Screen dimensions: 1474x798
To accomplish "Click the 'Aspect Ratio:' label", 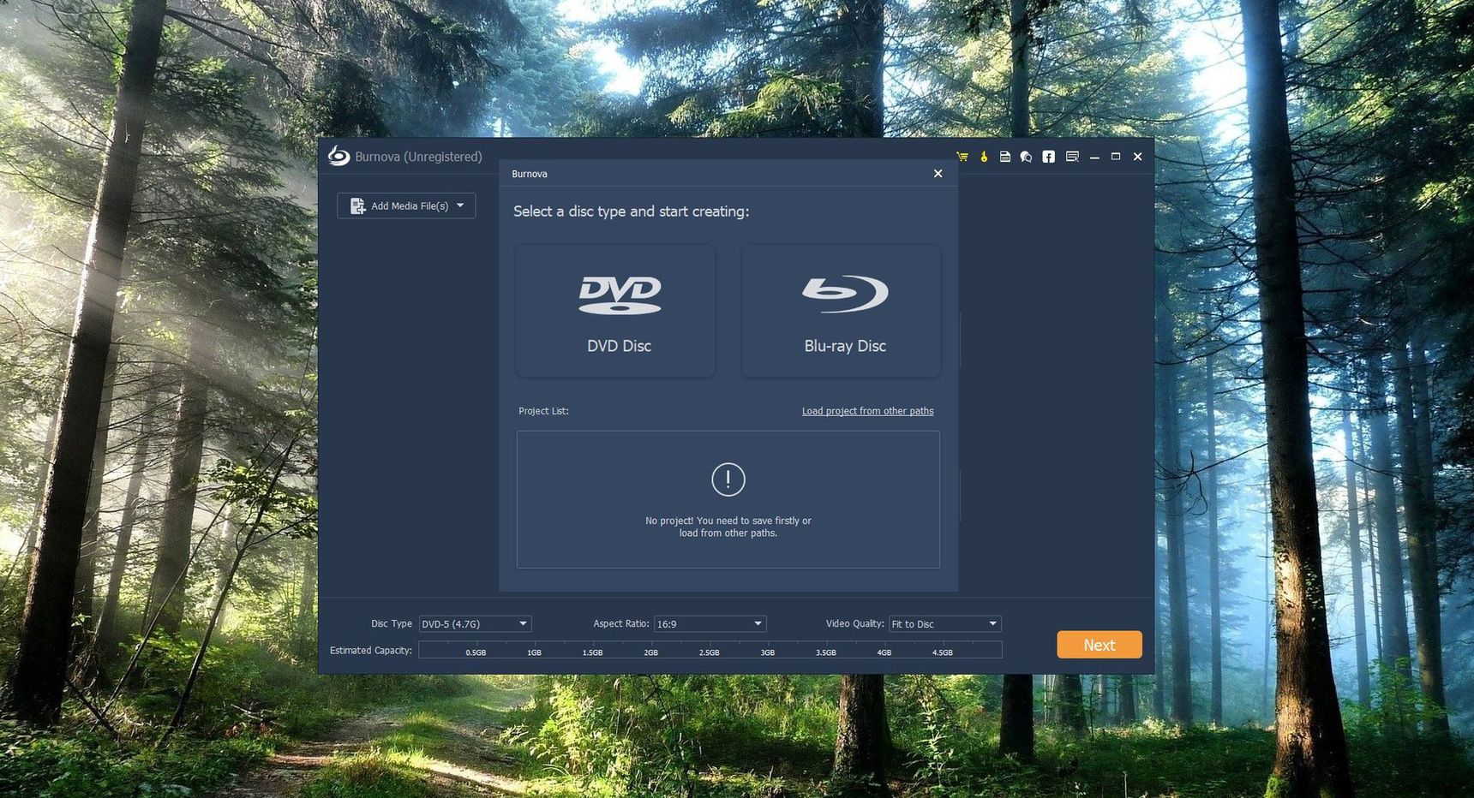I will click(x=621, y=624).
